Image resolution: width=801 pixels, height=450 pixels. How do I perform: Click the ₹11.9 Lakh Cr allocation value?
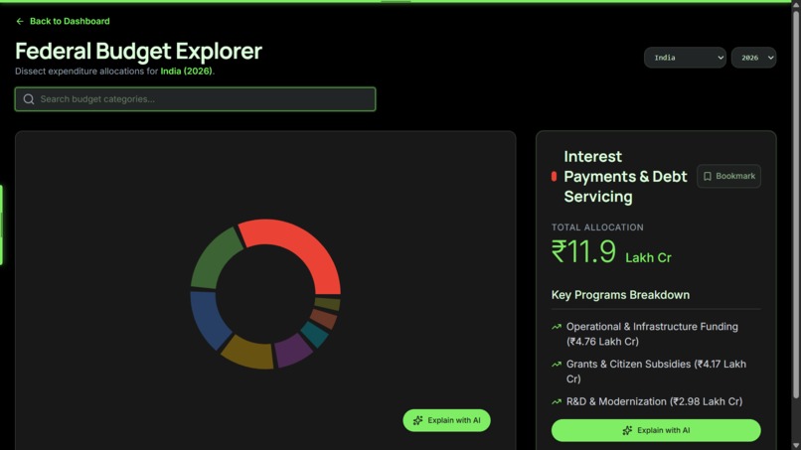pos(611,252)
